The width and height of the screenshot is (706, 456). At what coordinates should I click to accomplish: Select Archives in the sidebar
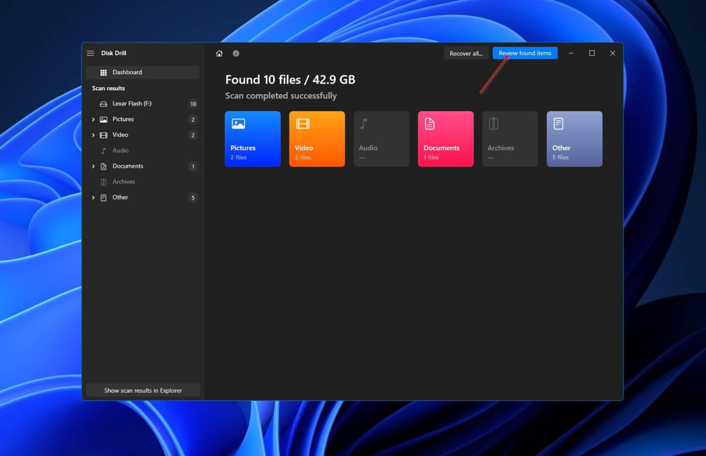(x=123, y=182)
